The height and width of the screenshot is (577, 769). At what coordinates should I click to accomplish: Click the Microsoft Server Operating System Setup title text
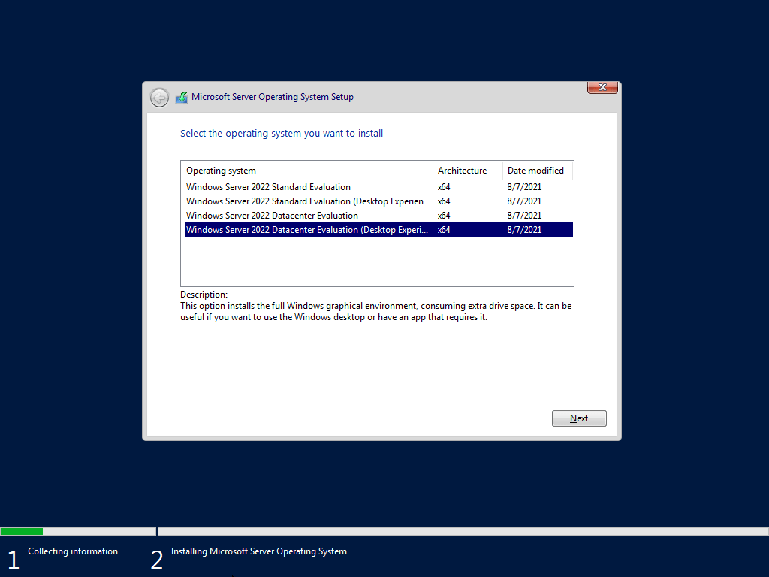[x=273, y=97]
